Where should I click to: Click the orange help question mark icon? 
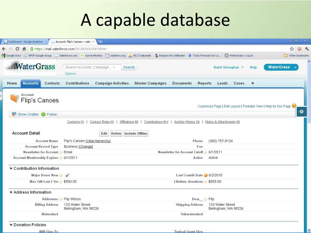click(294, 106)
